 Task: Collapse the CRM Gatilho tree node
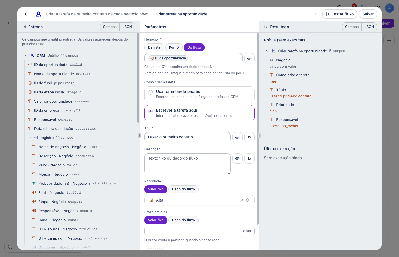25,55
